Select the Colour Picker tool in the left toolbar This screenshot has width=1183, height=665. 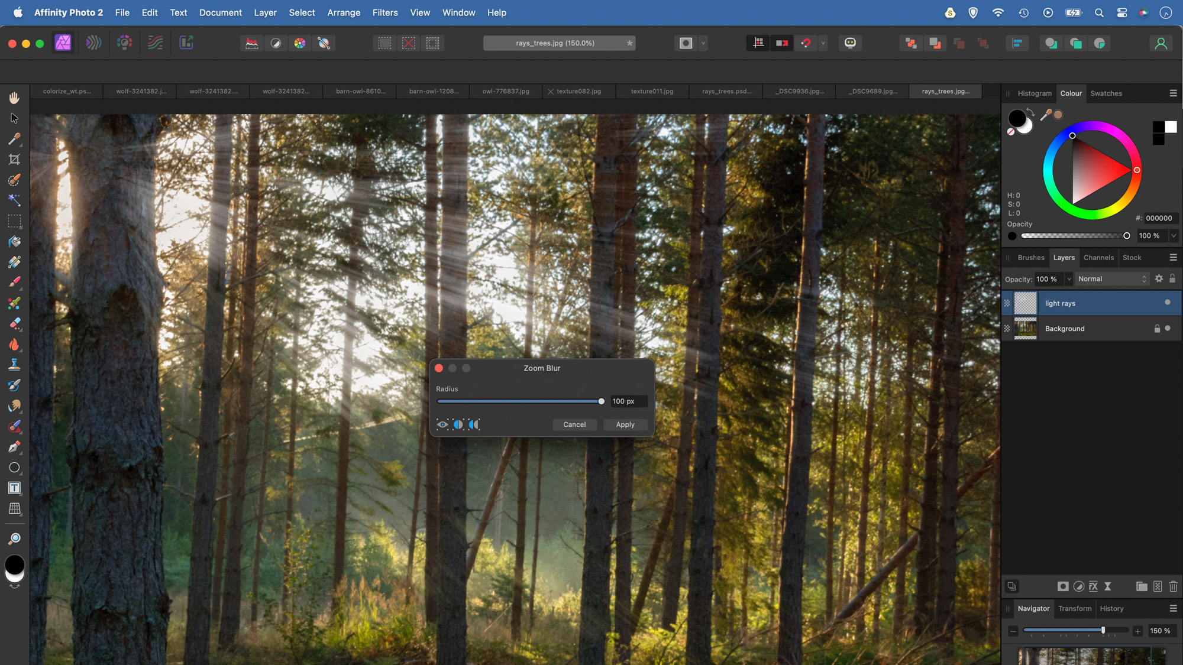[14, 139]
